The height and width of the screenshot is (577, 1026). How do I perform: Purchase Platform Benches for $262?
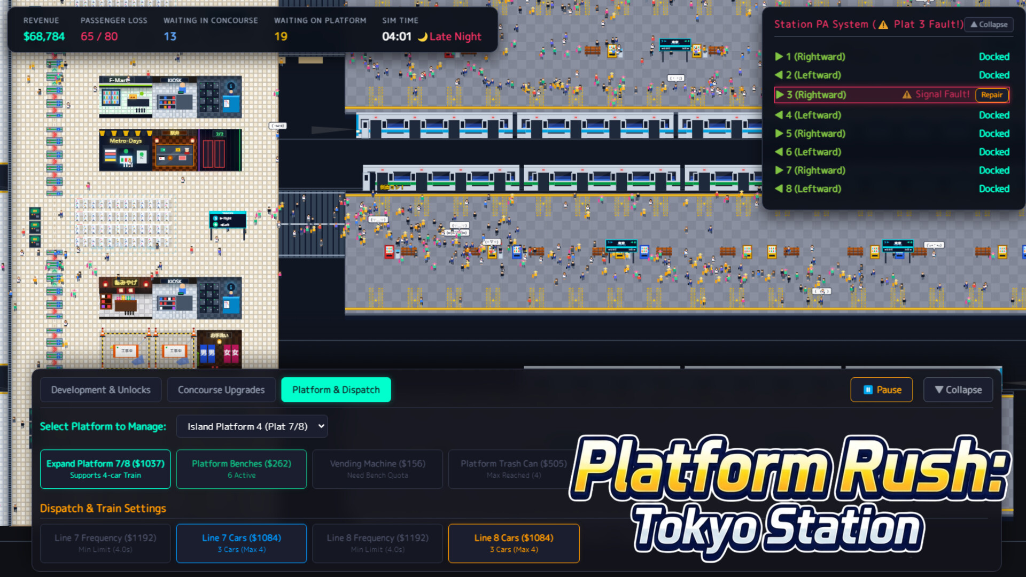point(242,469)
